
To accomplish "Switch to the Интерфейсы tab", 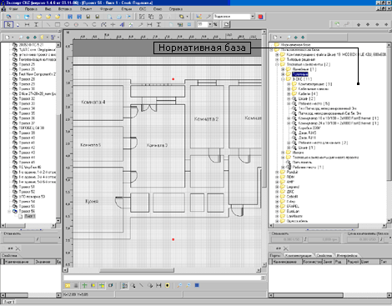I will click(347, 255).
